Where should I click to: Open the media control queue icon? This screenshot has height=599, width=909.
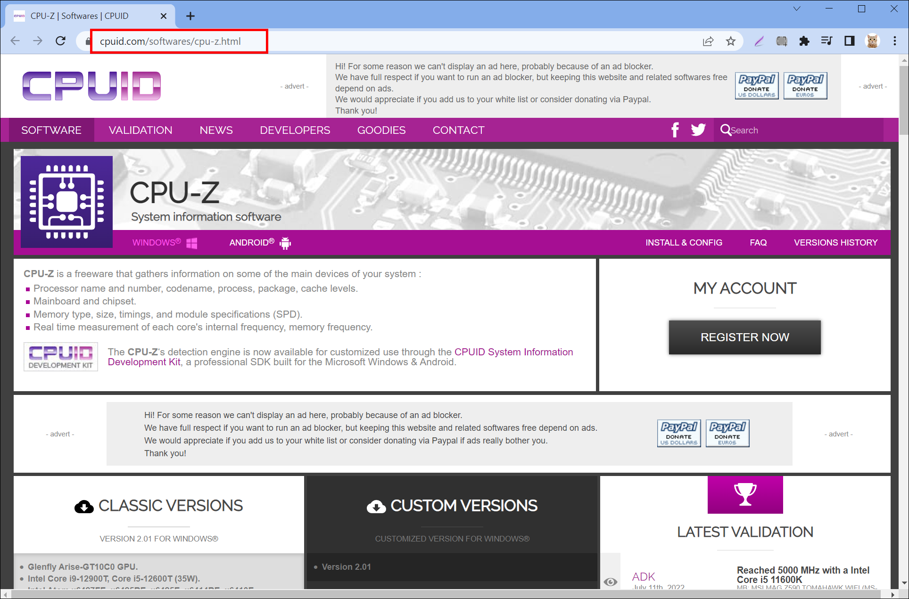826,41
